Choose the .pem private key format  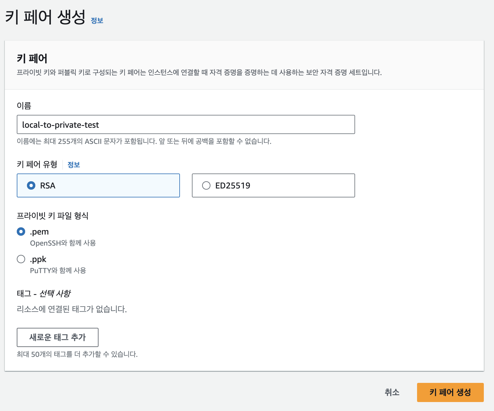click(21, 232)
